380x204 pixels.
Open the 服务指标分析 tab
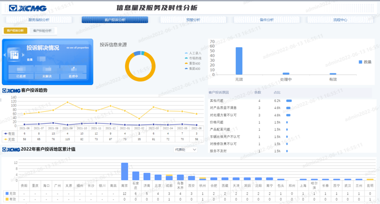39,20
